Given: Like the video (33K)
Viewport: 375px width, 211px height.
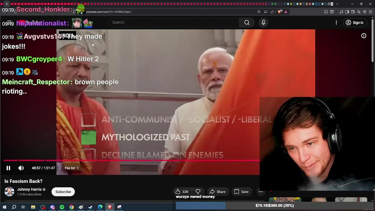Looking at the screenshot, I should (182, 192).
